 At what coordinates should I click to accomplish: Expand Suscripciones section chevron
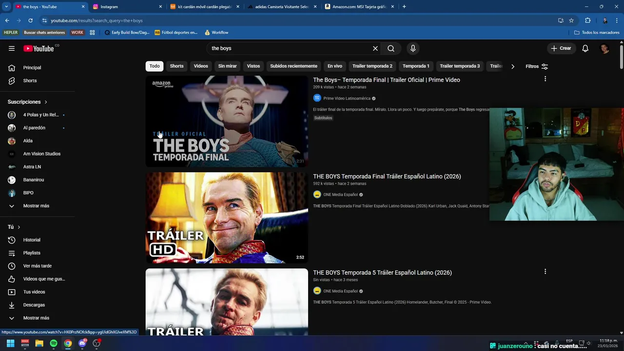(46, 102)
